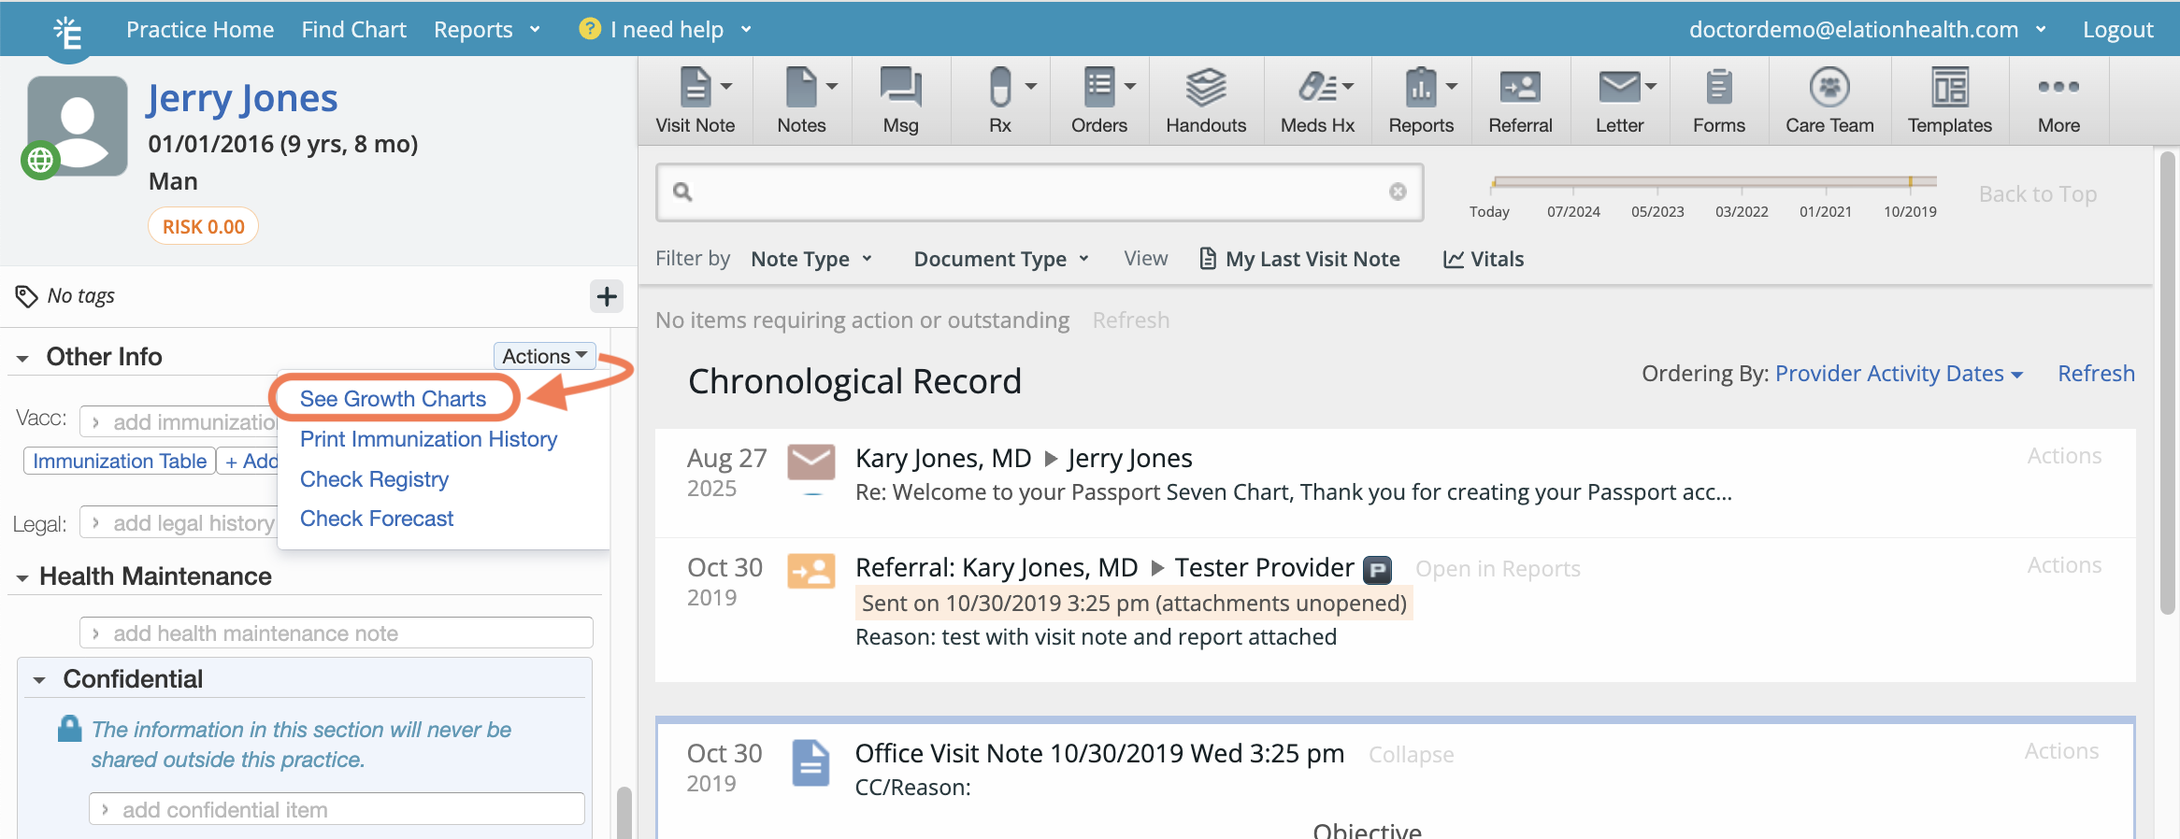Open the Note Type filter dropdown
The width and height of the screenshot is (2180, 839).
click(x=810, y=259)
